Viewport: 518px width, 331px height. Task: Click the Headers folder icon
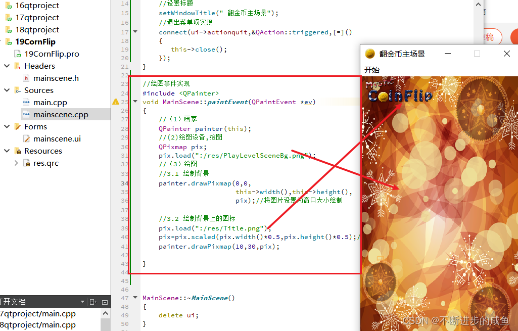click(x=18, y=66)
